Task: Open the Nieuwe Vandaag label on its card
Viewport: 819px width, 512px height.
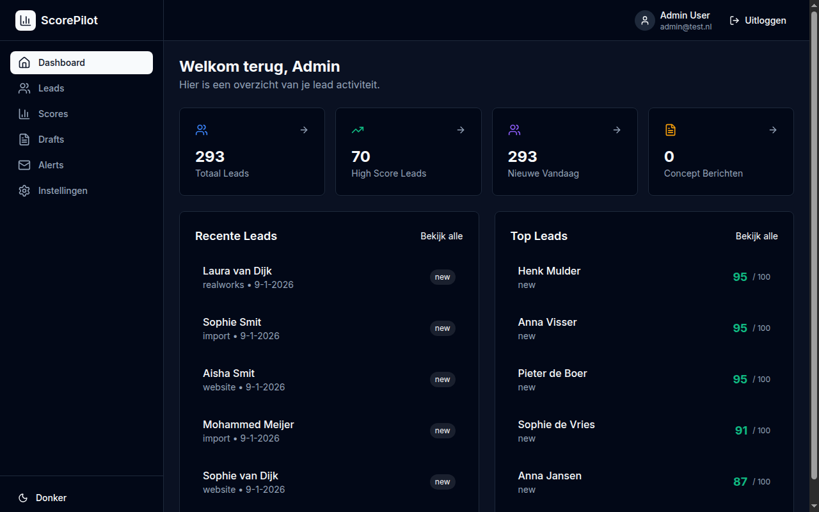Action: [543, 173]
